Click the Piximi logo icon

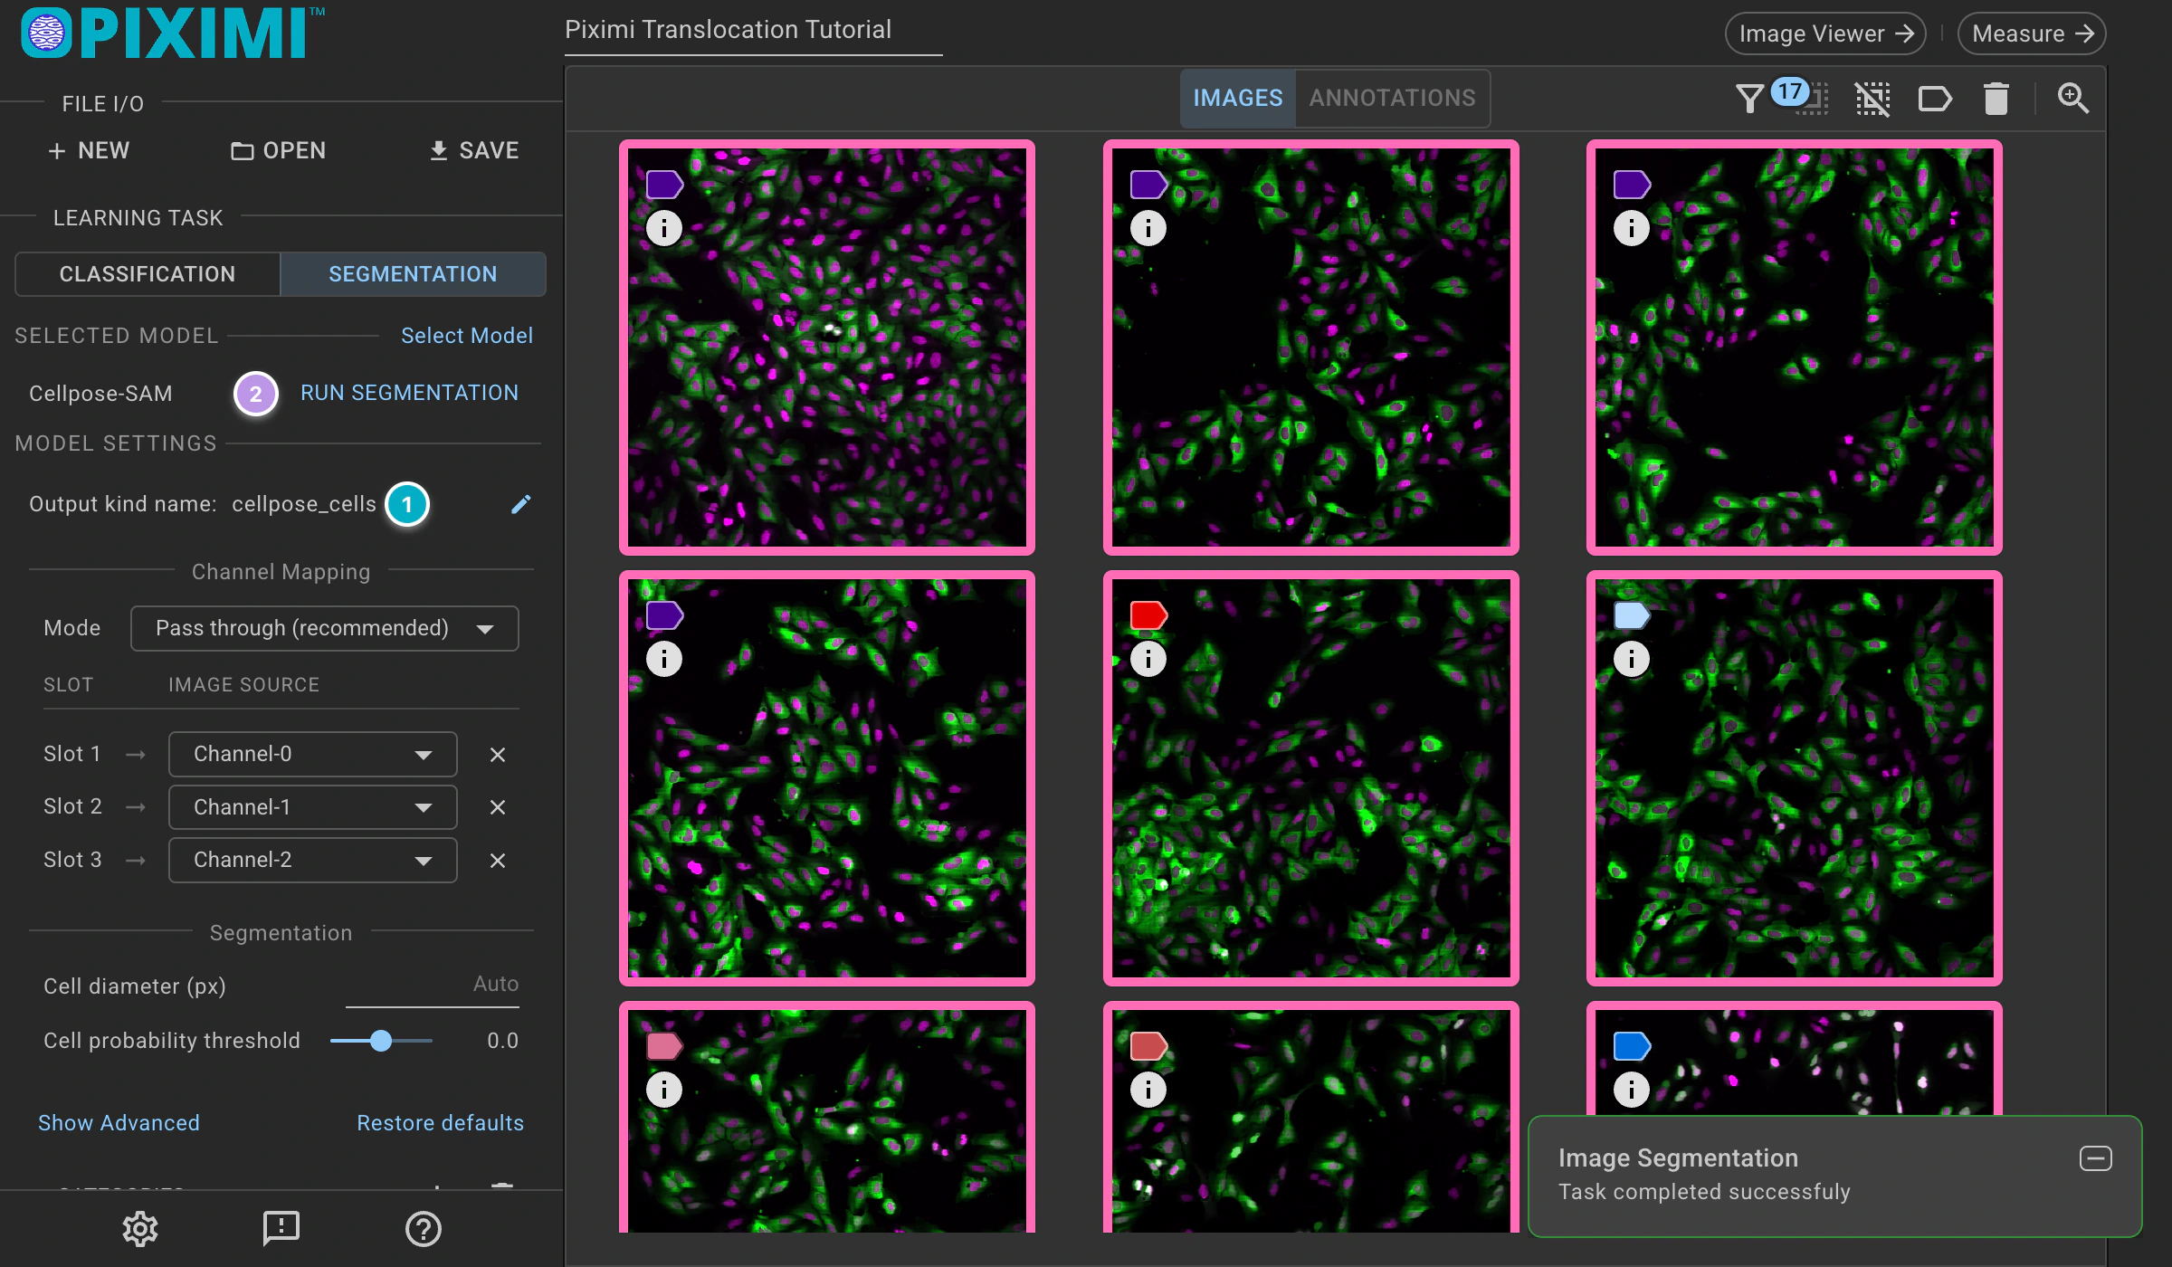pos(46,33)
